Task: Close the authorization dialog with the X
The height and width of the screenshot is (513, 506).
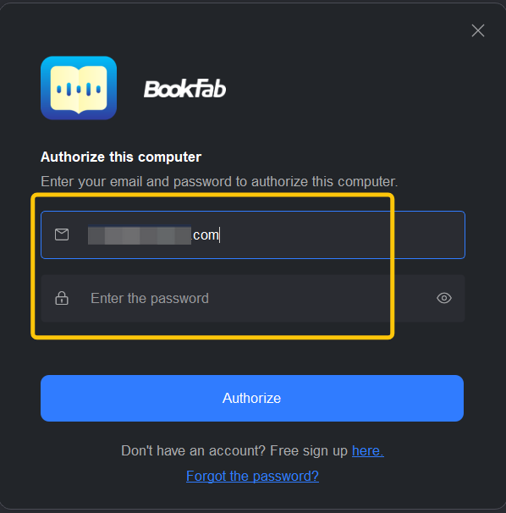Action: coord(478,30)
